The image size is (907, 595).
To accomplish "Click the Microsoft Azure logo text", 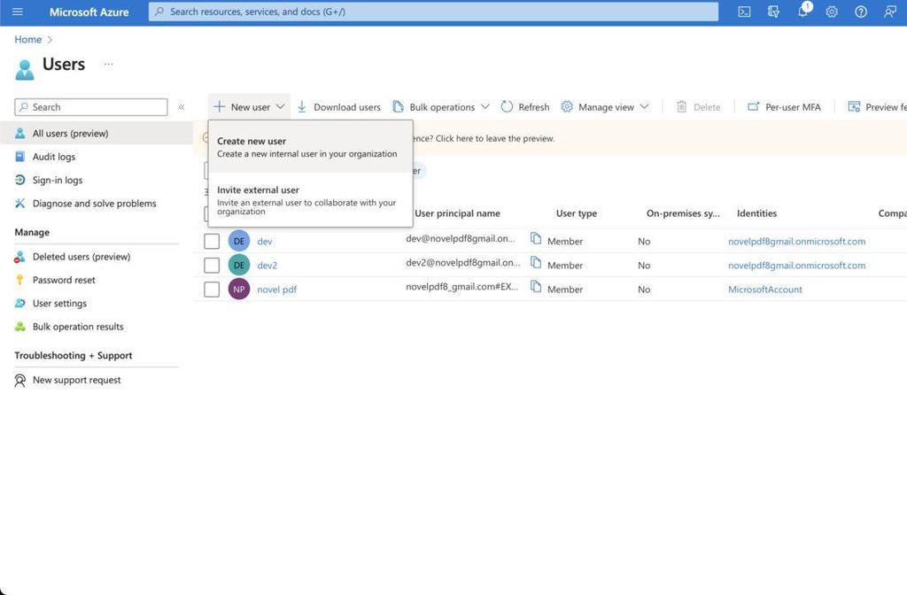I will [89, 12].
